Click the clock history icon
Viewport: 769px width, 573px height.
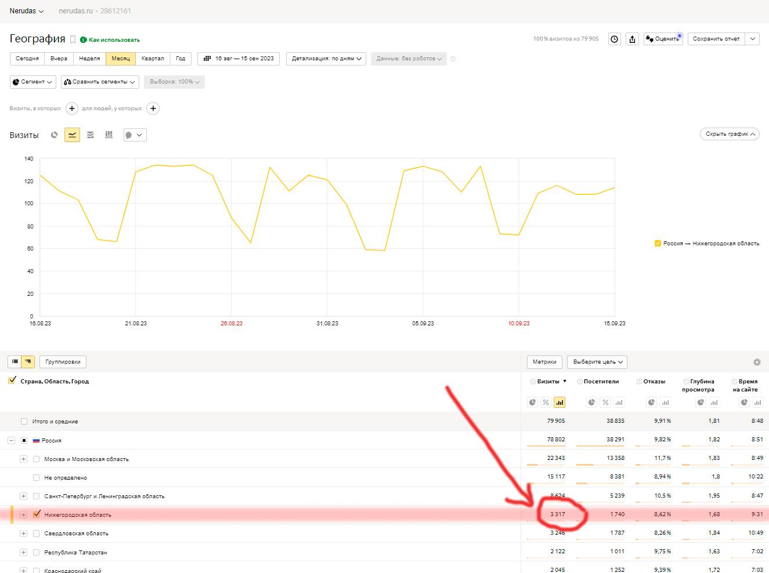[614, 39]
